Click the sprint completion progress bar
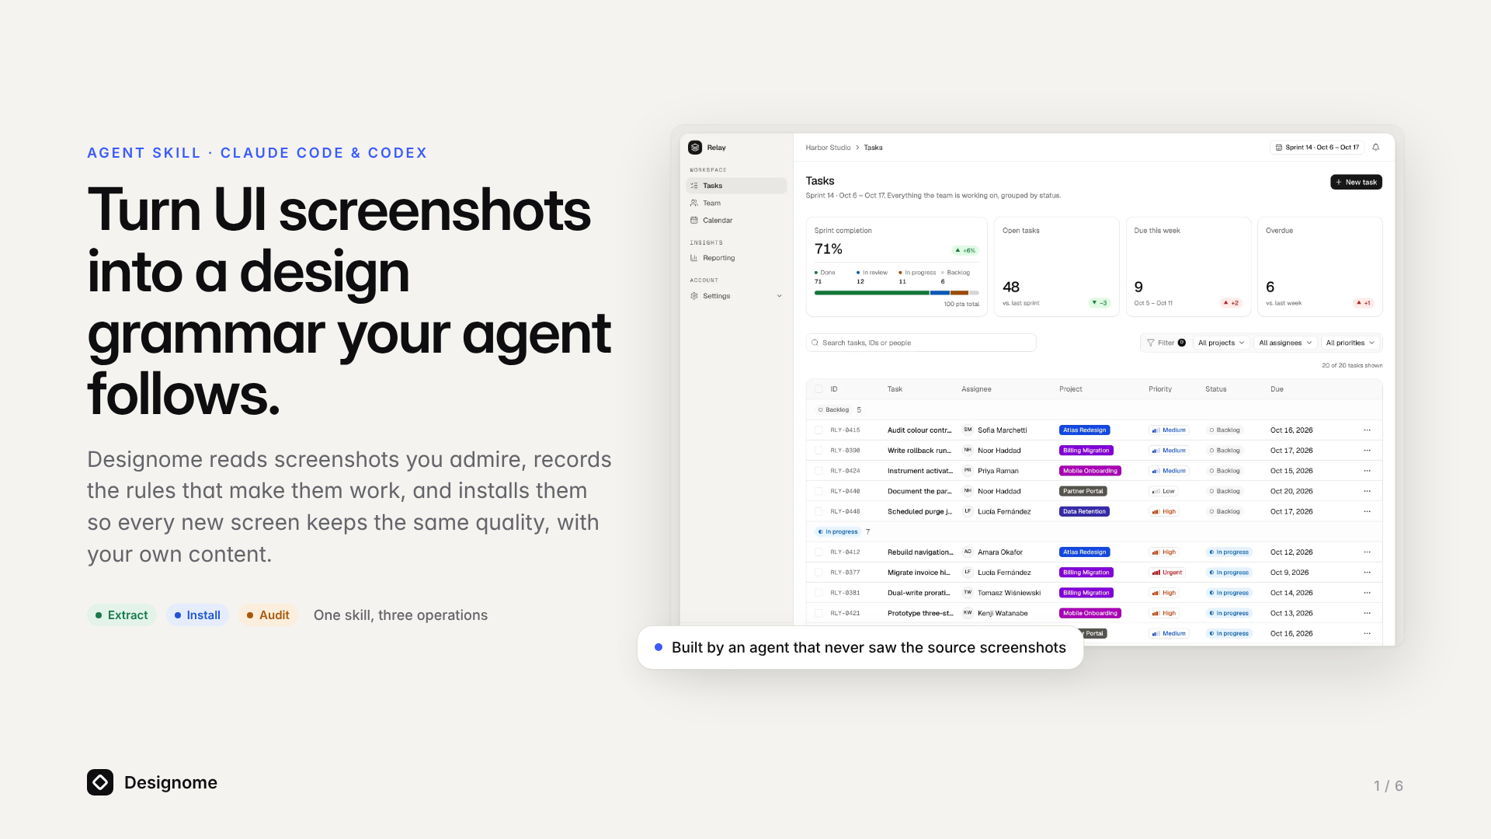Screen dimensions: 1491x839 coord(896,293)
